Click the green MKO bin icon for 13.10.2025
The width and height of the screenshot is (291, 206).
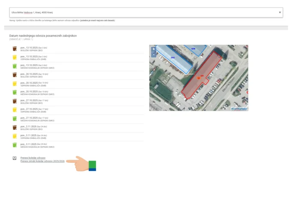point(15,66)
